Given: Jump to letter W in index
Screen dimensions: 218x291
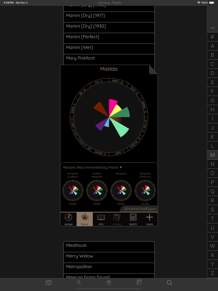Looking at the screenshot, I should coord(212,246).
